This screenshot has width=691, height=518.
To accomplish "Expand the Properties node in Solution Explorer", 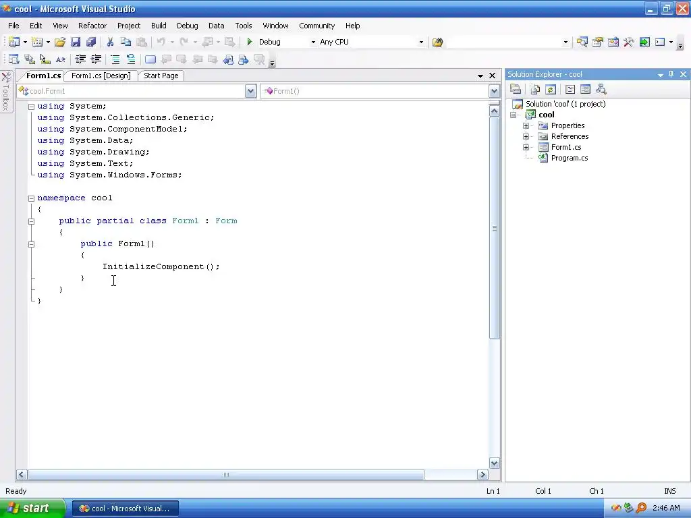I will [x=526, y=126].
